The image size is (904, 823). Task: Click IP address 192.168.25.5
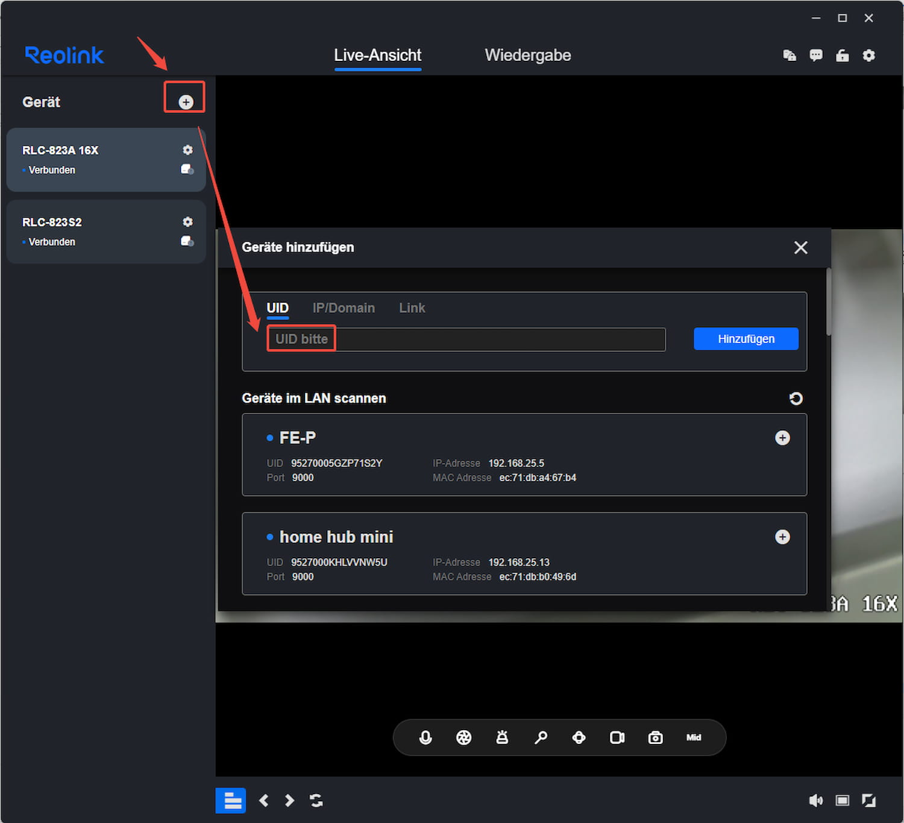coord(516,463)
